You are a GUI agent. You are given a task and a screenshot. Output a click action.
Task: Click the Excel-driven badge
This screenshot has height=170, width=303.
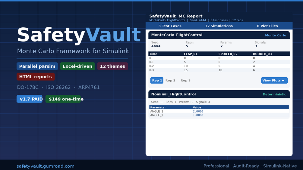(x=77, y=66)
